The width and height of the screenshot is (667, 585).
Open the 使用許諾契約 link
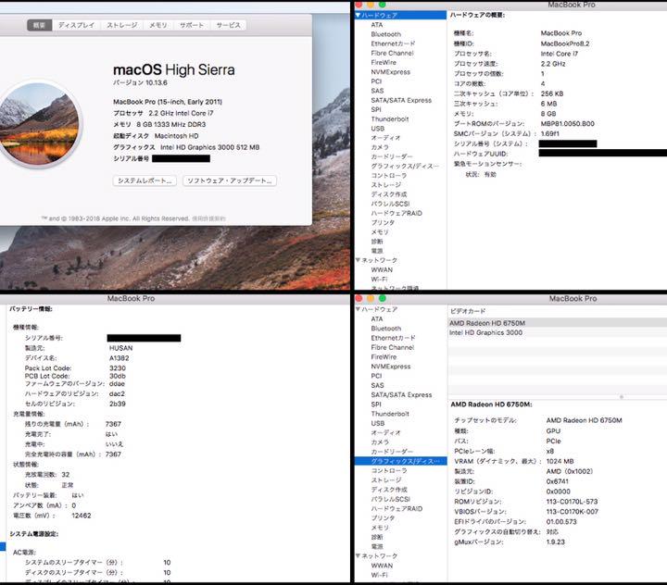tap(208, 218)
